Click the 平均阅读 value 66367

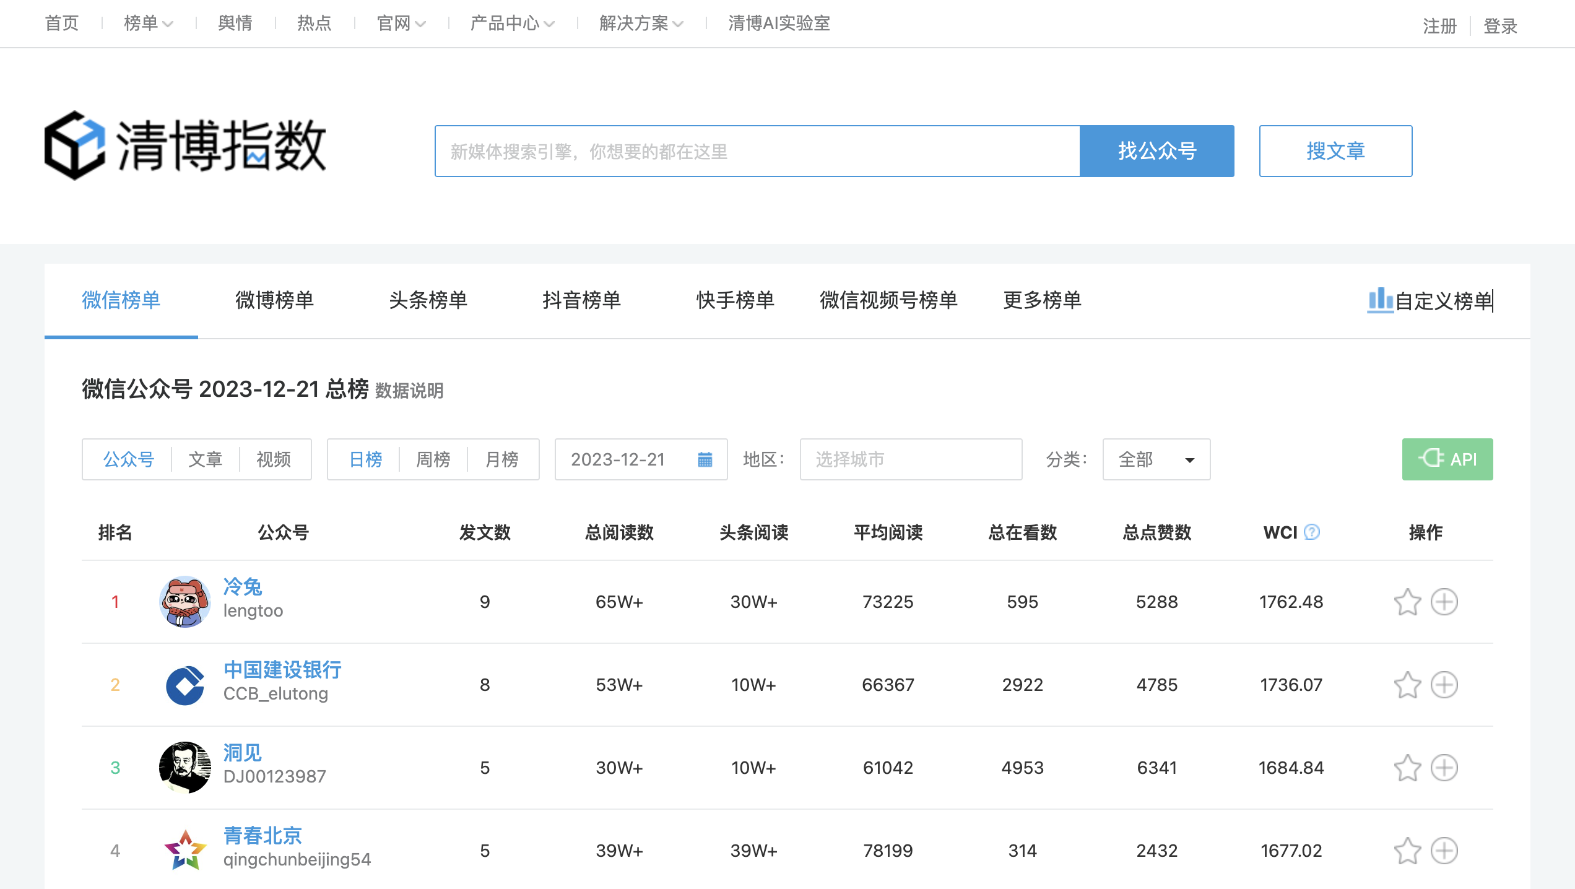888,685
